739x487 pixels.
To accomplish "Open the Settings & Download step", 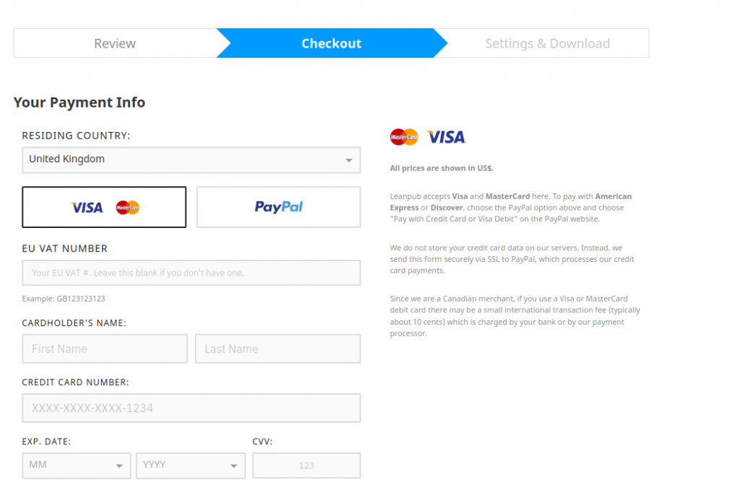I will tap(547, 43).
